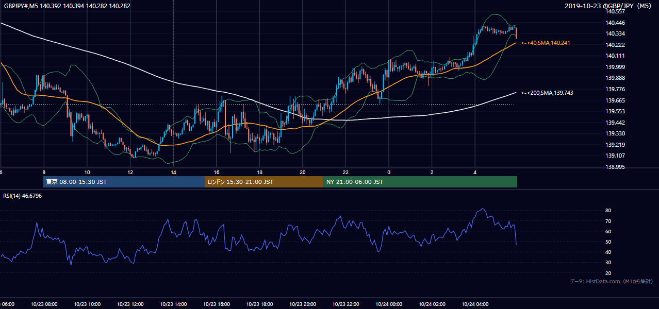Screen dimensions: 659x309
Task: Click hour tick 22 under the price chart
Action: coord(346,172)
